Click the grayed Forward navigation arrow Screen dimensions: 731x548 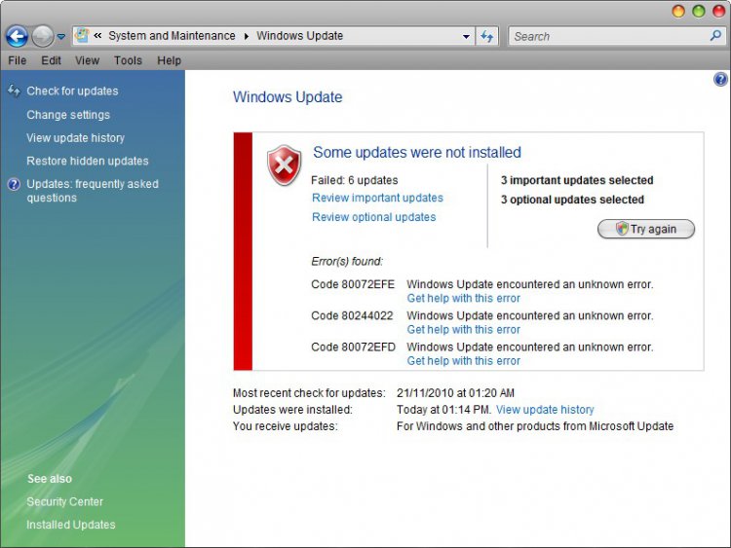pyautogui.click(x=43, y=36)
